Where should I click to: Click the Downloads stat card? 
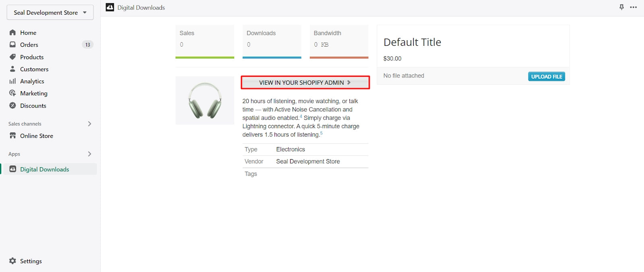point(272,42)
